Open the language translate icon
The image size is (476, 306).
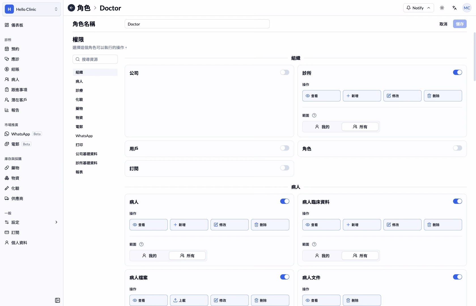(x=454, y=8)
